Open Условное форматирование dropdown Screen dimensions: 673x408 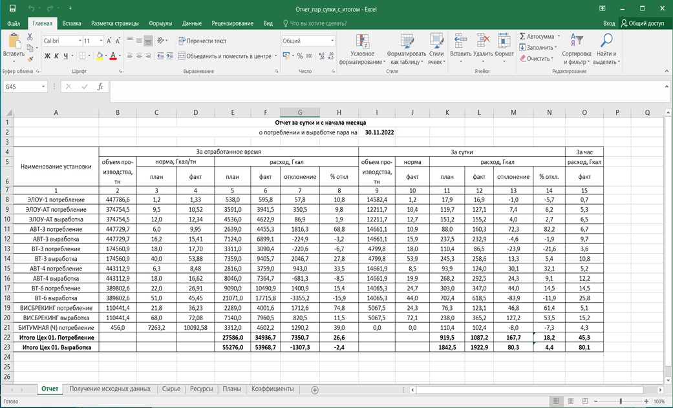tap(362, 49)
